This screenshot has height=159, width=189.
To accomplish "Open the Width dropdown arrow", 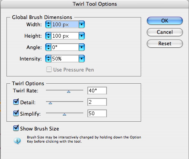I will click(82, 24).
